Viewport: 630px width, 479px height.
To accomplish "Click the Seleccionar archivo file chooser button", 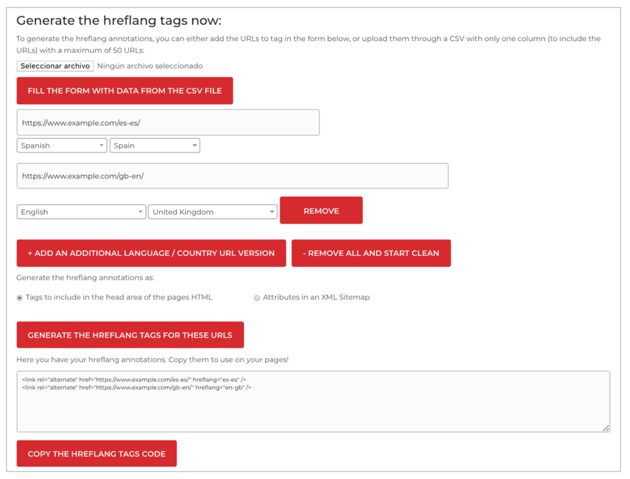I will click(55, 66).
